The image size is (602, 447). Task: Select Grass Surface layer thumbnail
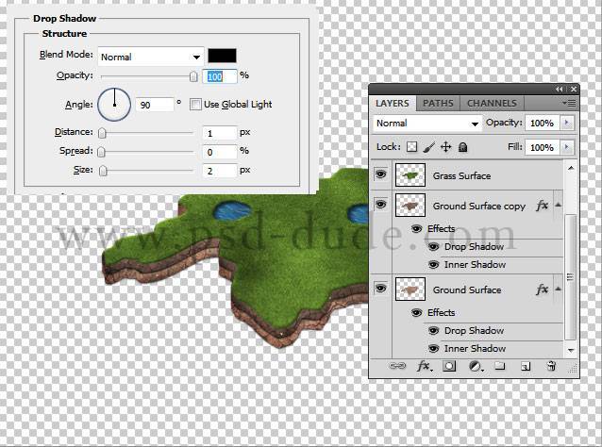(410, 175)
